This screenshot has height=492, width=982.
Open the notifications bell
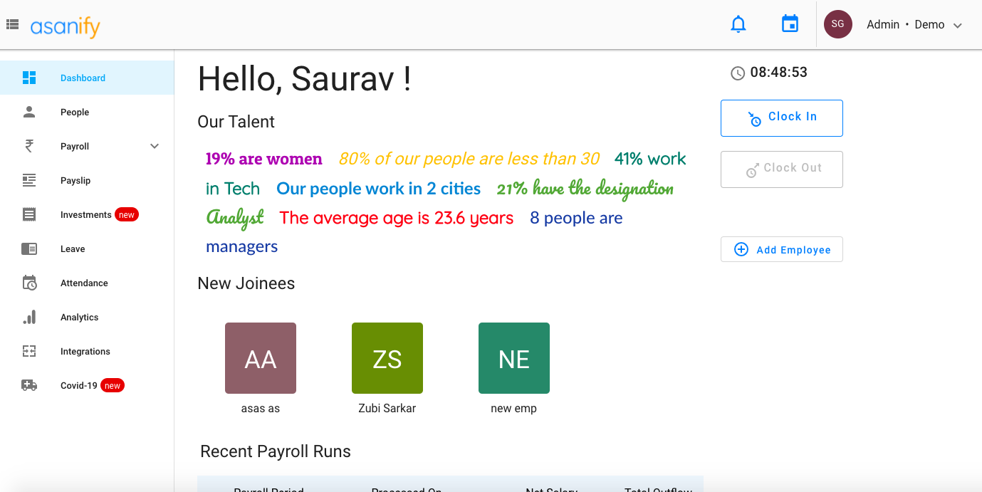tap(738, 23)
